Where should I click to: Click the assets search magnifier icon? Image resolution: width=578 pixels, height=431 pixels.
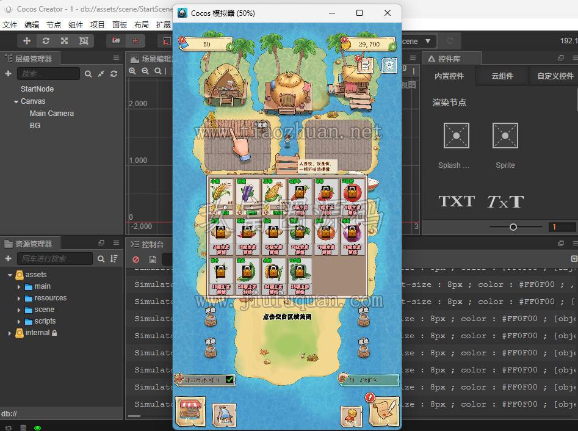click(101, 259)
